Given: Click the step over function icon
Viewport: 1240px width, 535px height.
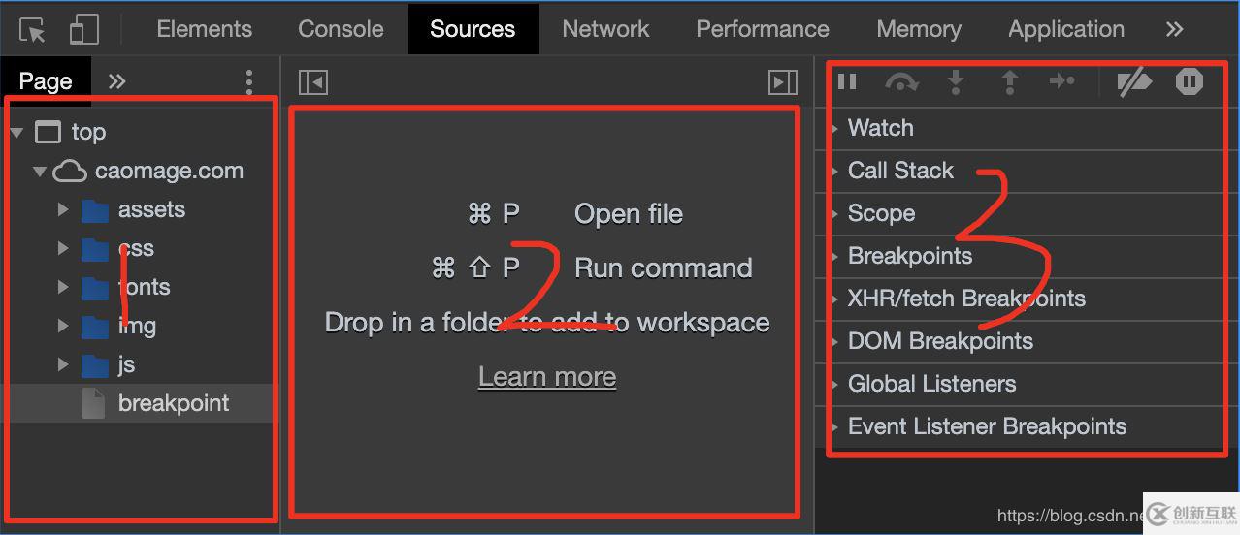Looking at the screenshot, I should click(x=901, y=82).
